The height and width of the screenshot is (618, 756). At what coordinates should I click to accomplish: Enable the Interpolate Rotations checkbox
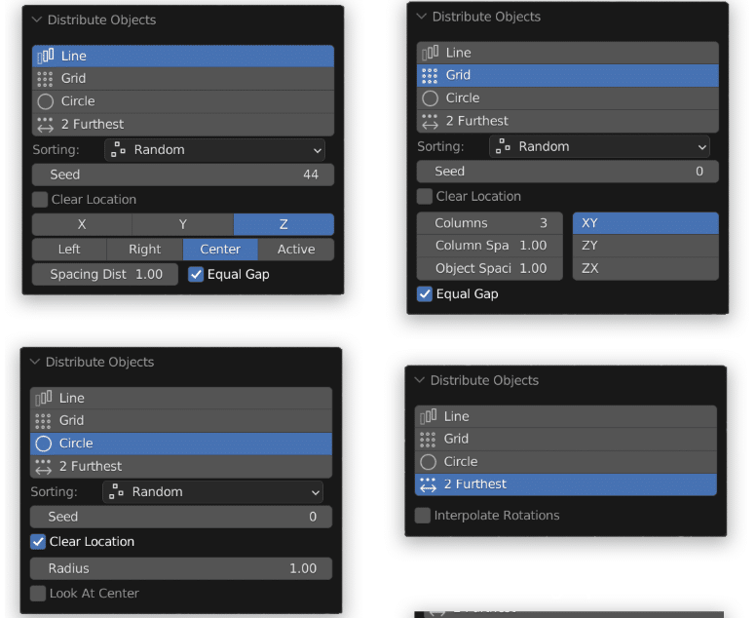[x=423, y=516]
